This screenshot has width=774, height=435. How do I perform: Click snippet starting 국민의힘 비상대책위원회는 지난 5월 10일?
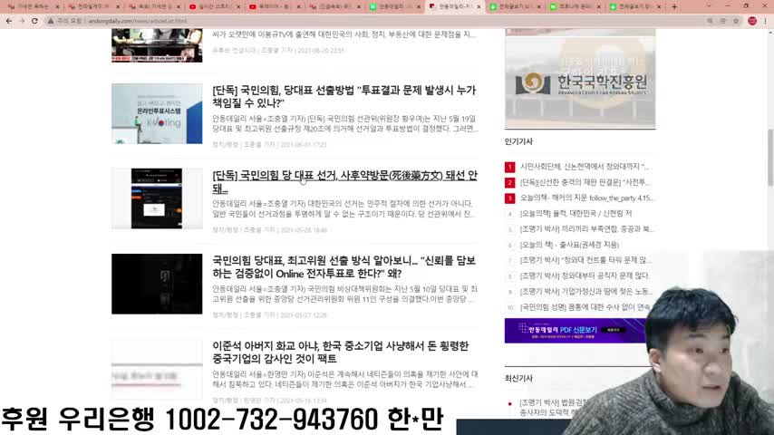pyautogui.click(x=344, y=294)
